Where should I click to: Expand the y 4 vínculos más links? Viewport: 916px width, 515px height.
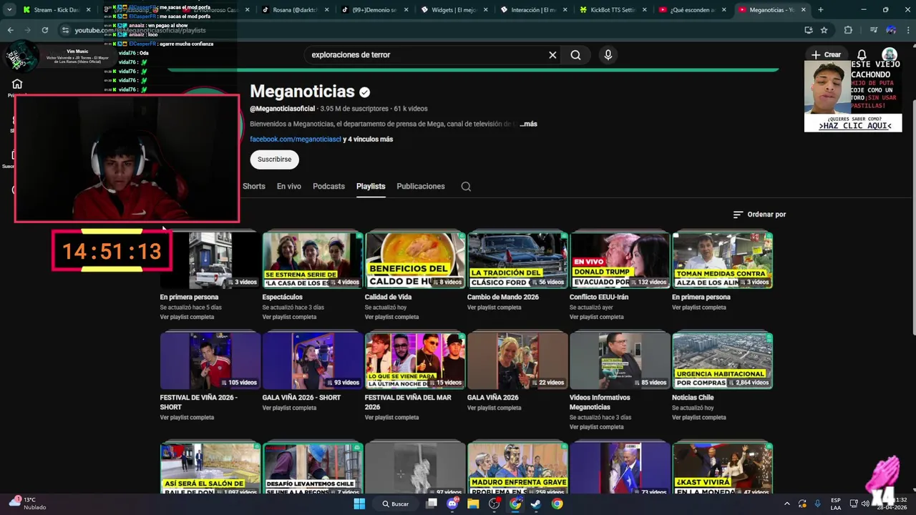pyautogui.click(x=368, y=139)
